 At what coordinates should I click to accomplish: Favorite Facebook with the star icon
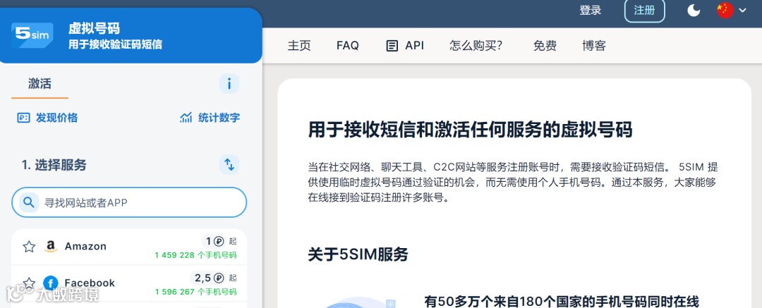[x=29, y=283]
